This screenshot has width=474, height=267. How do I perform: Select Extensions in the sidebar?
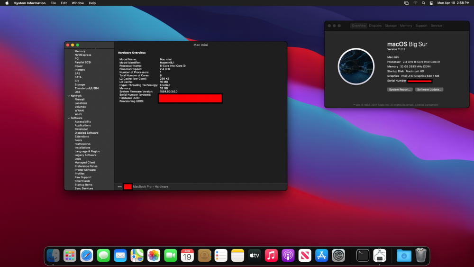point(82,137)
